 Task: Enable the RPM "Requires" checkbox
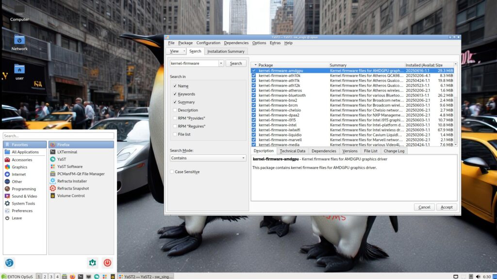point(175,126)
